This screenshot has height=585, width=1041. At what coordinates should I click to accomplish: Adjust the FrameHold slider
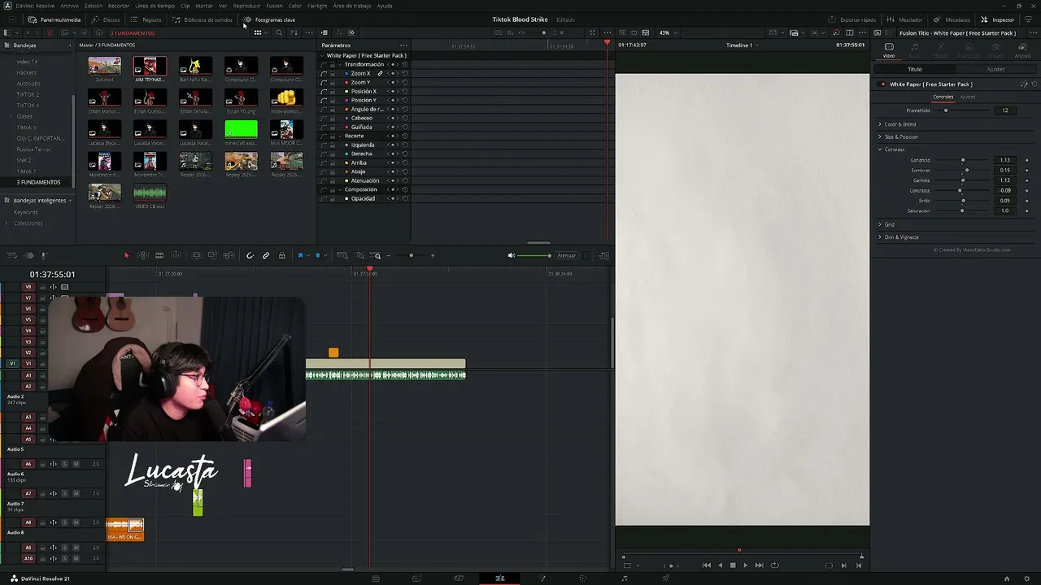963,110
